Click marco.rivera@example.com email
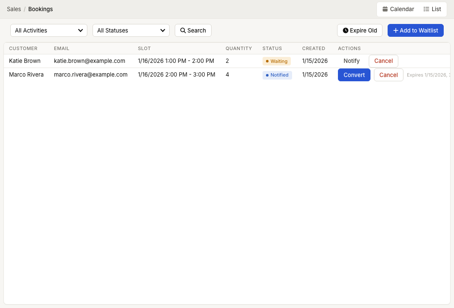The image size is (454, 308). pos(91,74)
